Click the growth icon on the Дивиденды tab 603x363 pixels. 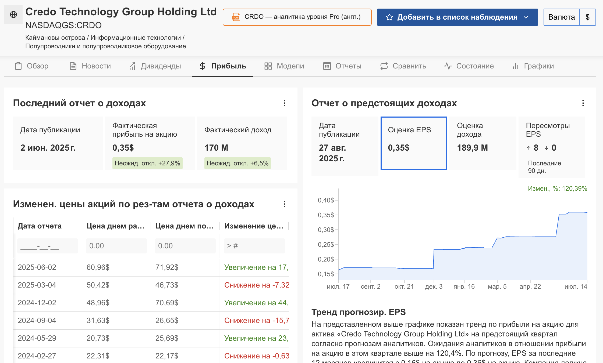pyautogui.click(x=132, y=66)
